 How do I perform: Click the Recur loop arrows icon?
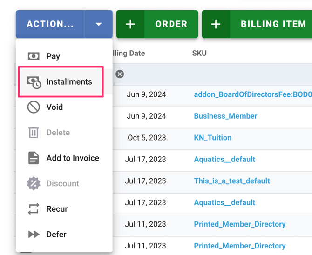point(34,209)
